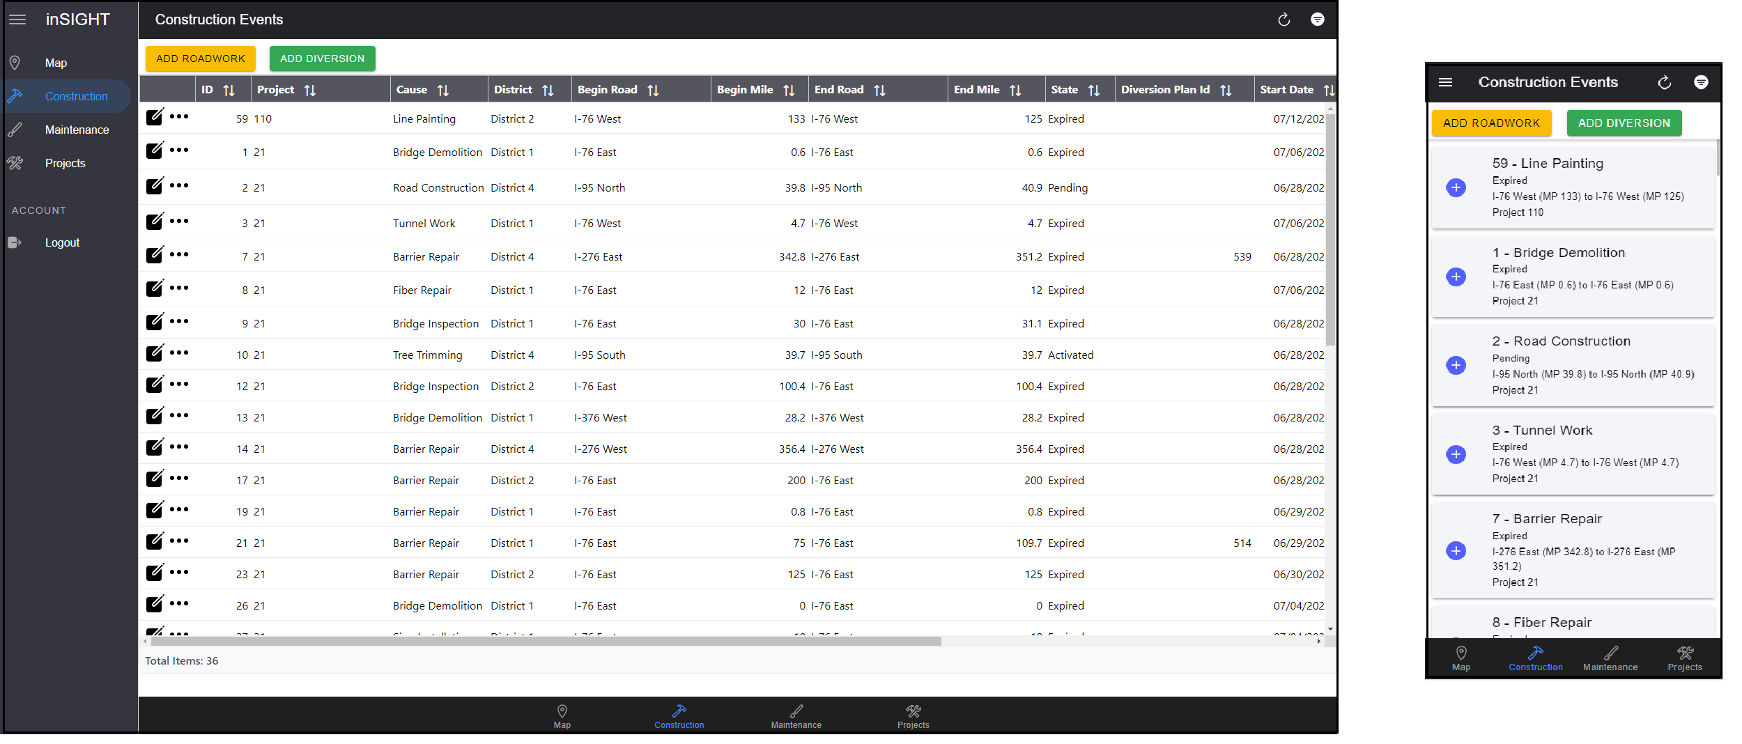Screen dimensions: 1742x744
Task: Switch to Map in desktop bottom bar
Action: 562,716
